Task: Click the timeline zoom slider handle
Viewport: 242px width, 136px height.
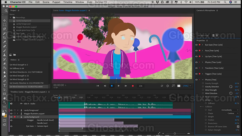Action: tap(175, 134)
